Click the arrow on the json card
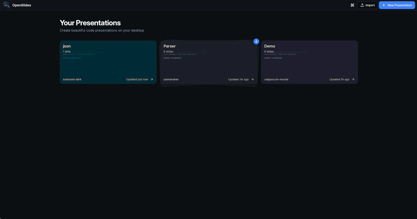417x219 pixels. click(x=152, y=79)
